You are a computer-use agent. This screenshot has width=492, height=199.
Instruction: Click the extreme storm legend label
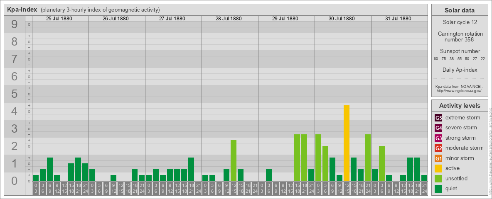pos(463,118)
